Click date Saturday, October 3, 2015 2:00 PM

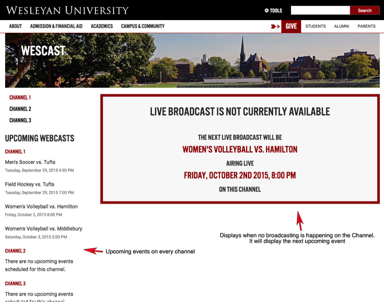coord(36,237)
